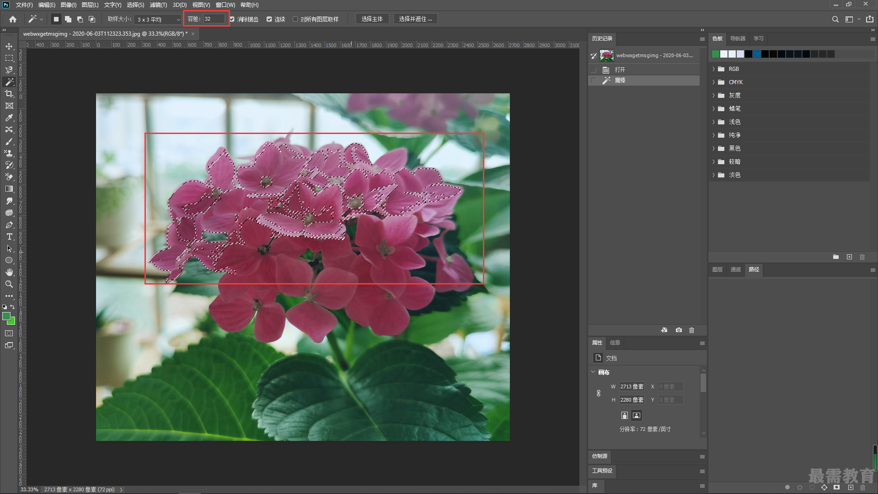Select the Gradient tool
This screenshot has height=494, width=878.
click(x=9, y=189)
